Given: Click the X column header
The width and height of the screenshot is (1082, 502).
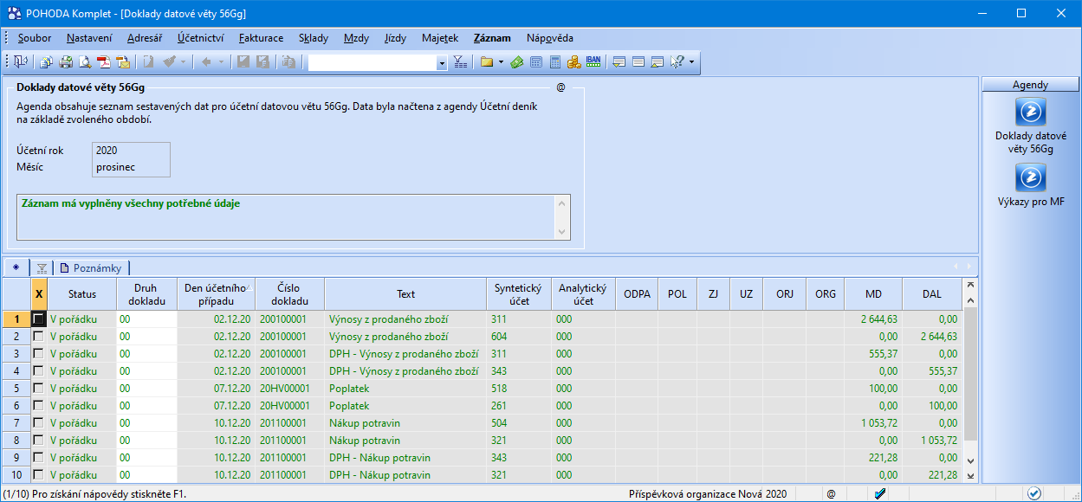Looking at the screenshot, I should 39,294.
